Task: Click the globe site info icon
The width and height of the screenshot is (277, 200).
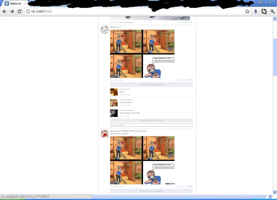Action: coord(28,11)
